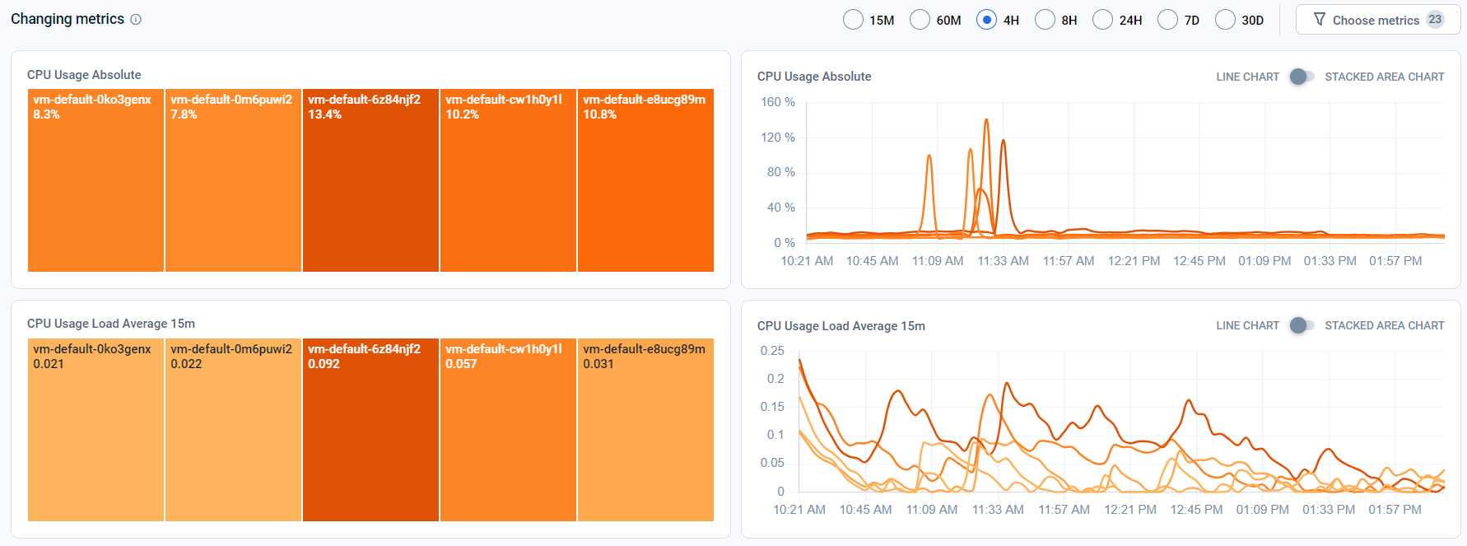This screenshot has width=1467, height=546.
Task: Open the Choose metrics filter
Action: tap(1378, 20)
